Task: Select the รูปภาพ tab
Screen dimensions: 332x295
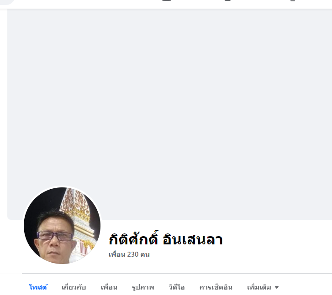Action: pyautogui.click(x=143, y=287)
